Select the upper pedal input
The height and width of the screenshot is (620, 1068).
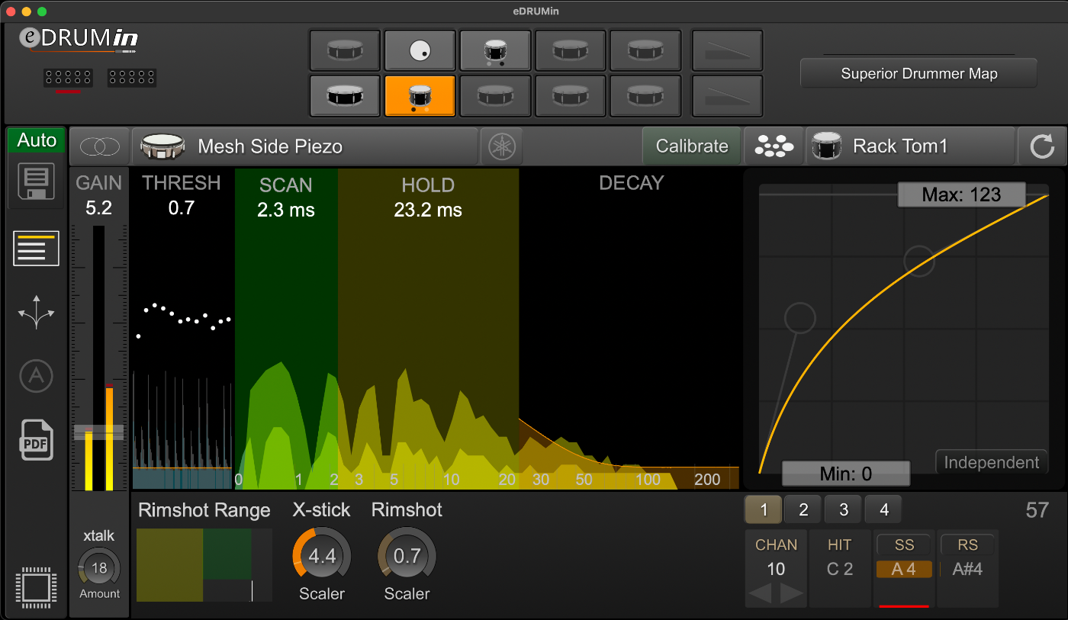coord(727,51)
